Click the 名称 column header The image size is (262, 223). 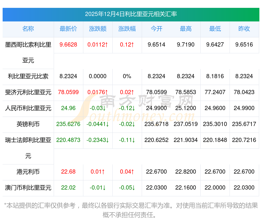28,29
